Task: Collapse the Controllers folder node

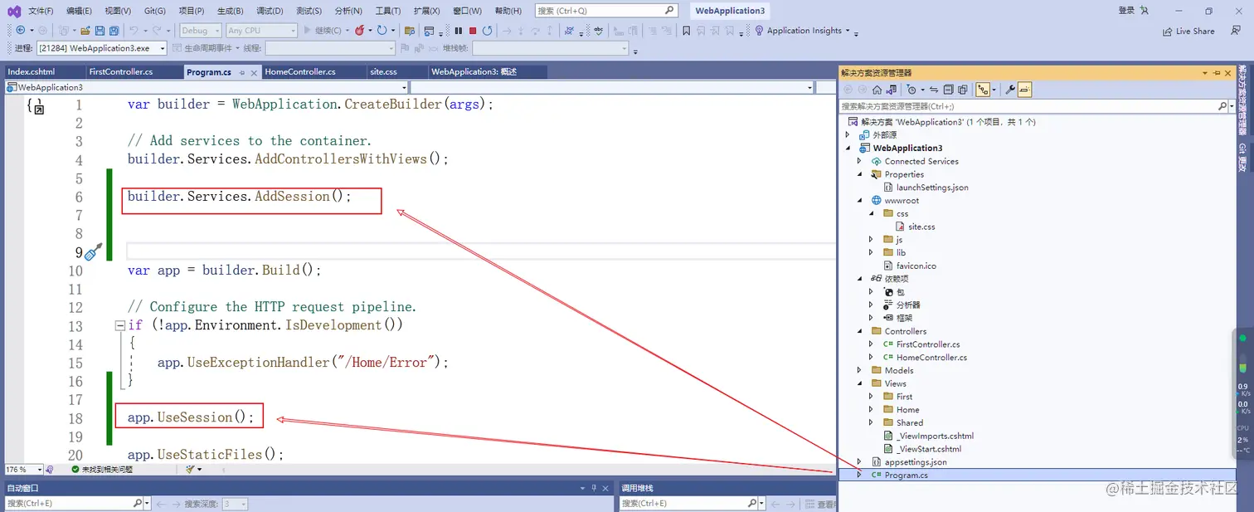Action: point(859,331)
